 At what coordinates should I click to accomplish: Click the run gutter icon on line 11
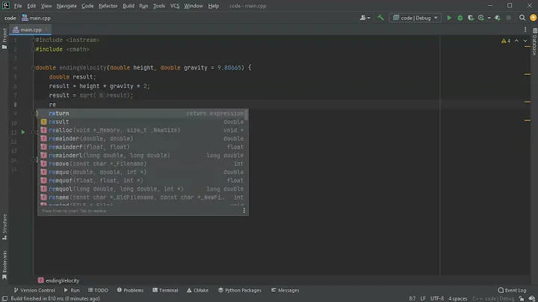23,132
